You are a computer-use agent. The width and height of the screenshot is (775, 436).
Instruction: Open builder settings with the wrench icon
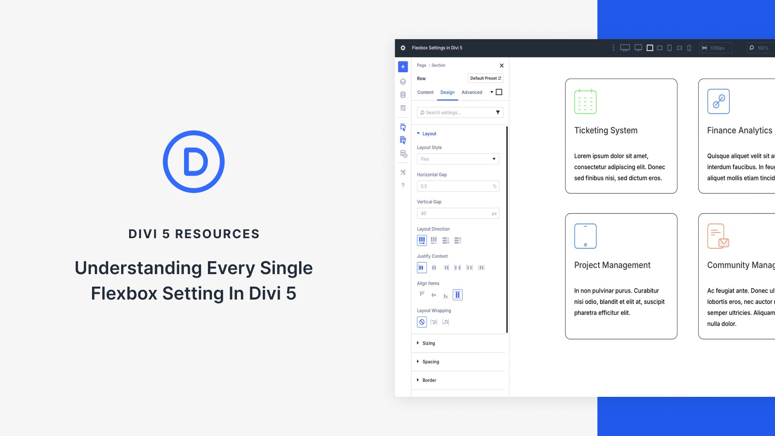[x=403, y=172]
